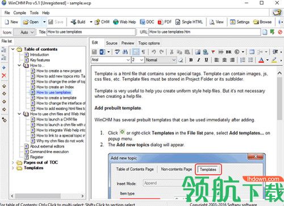Toggle bold formatting
This screenshot has height=206, width=284.
tap(191, 60)
